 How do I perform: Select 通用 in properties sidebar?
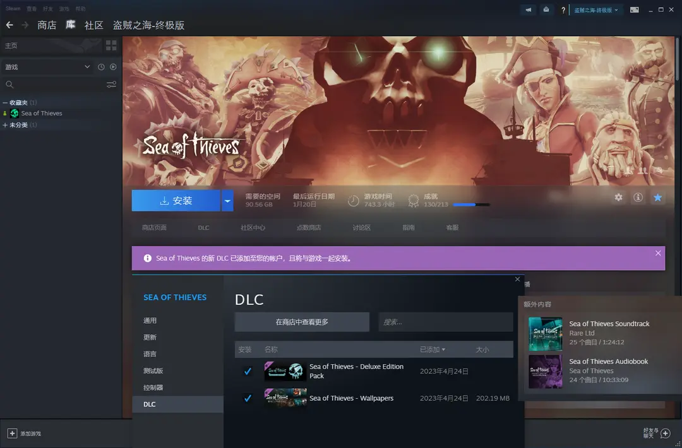pyautogui.click(x=150, y=321)
